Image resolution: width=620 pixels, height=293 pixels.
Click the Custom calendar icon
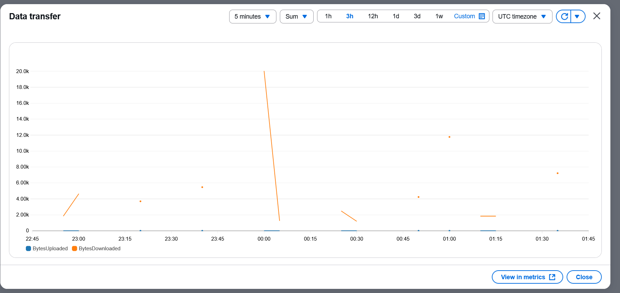point(482,16)
